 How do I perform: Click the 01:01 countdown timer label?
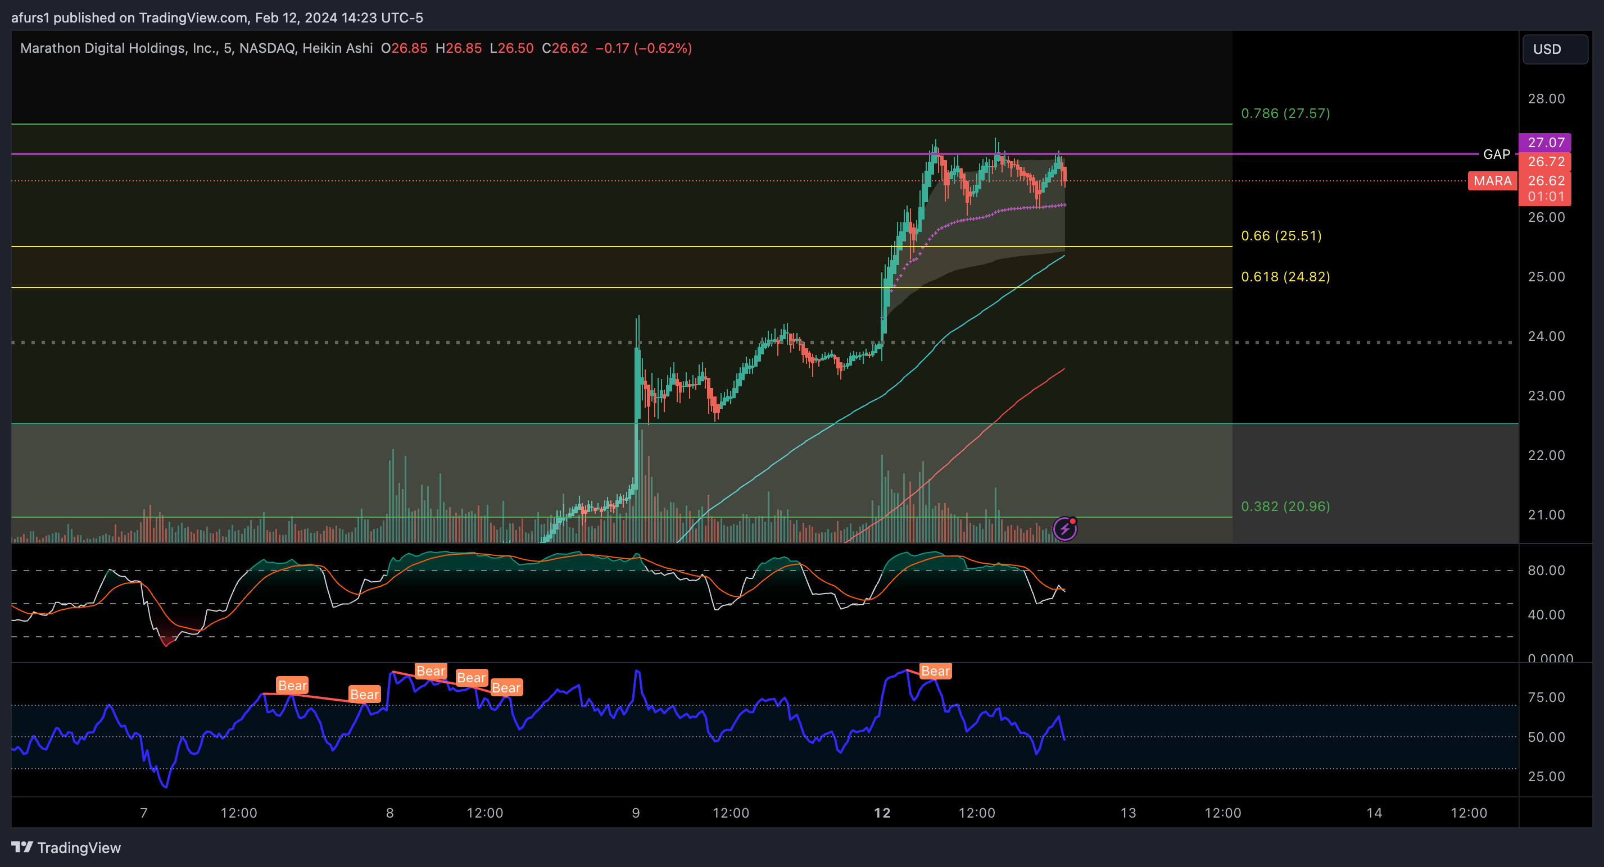[1546, 197]
